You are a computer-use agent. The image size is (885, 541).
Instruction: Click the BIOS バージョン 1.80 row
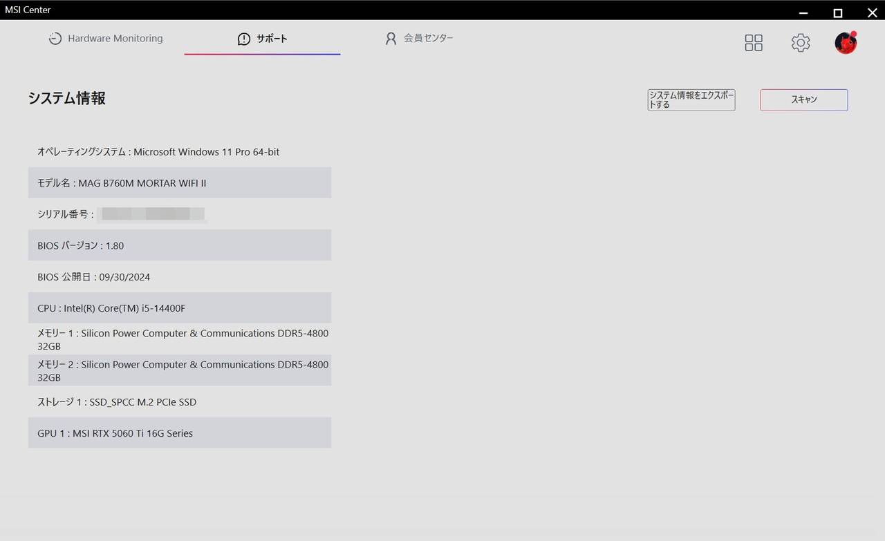pos(179,245)
